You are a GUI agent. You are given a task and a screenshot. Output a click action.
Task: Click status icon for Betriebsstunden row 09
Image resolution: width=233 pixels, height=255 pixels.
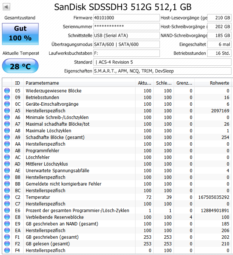(7, 97)
